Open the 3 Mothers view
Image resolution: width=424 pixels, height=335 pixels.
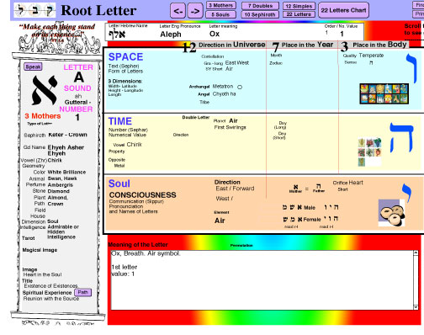(x=221, y=5)
